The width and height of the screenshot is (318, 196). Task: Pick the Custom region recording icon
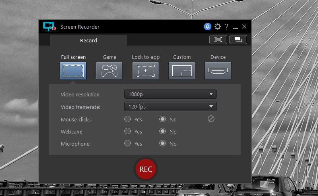tap(182, 71)
